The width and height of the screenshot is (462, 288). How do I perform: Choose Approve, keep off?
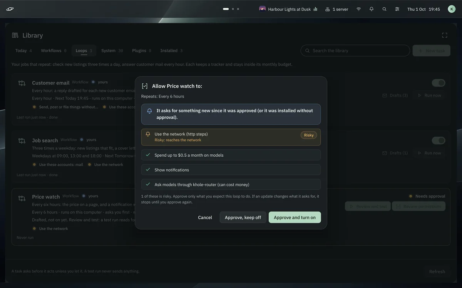click(x=243, y=217)
